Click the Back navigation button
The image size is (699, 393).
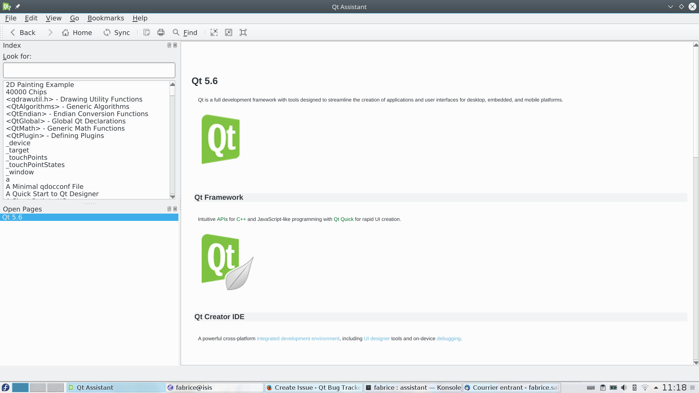coord(23,33)
